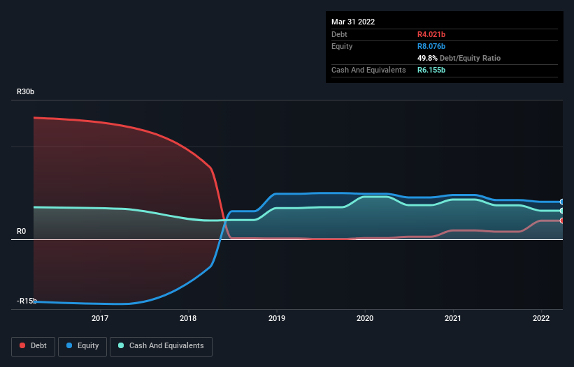Click the 2020 x-axis label
The height and width of the screenshot is (367, 574).
point(365,318)
